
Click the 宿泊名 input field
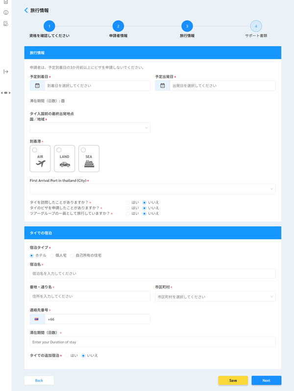coord(152,274)
